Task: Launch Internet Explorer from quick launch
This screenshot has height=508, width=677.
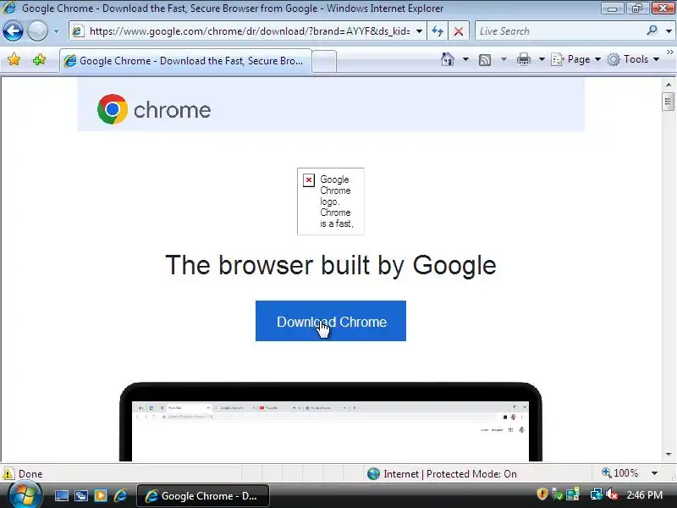Action: (120, 495)
